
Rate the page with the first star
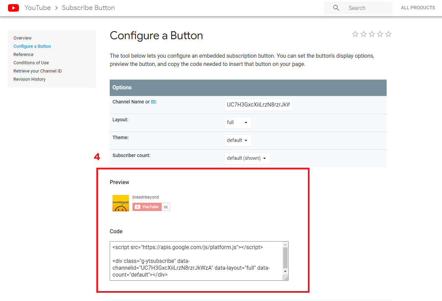[355, 34]
